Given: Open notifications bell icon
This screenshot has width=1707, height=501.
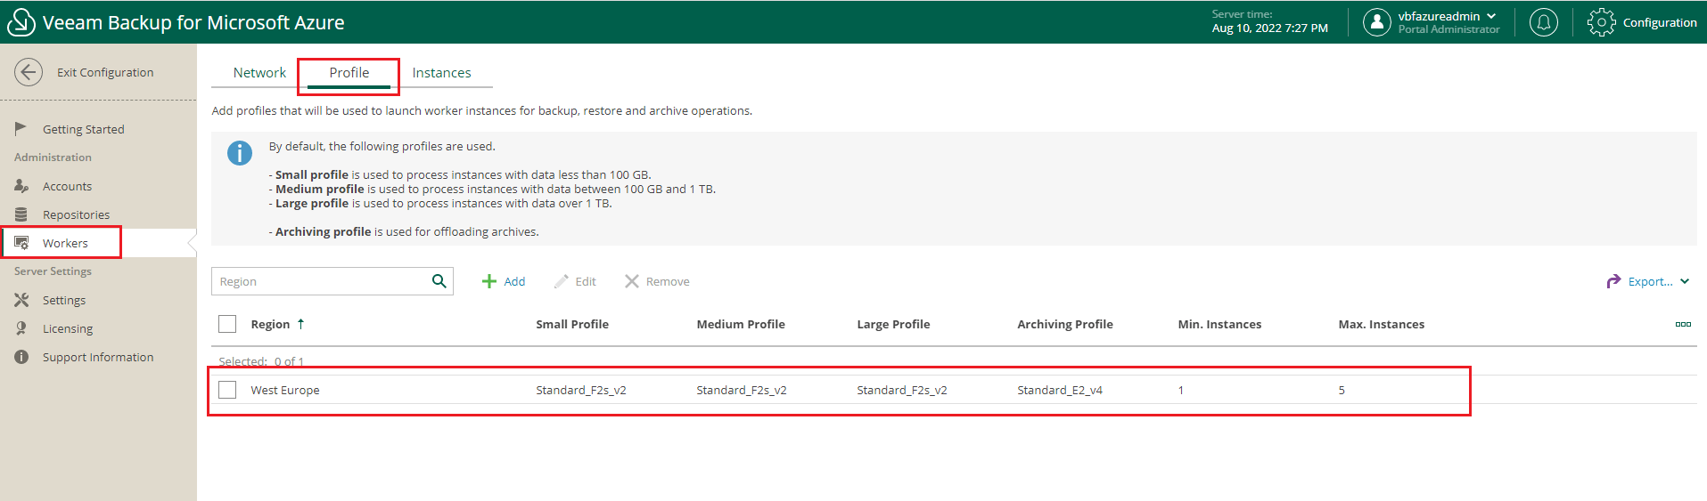Looking at the screenshot, I should coord(1544,22).
